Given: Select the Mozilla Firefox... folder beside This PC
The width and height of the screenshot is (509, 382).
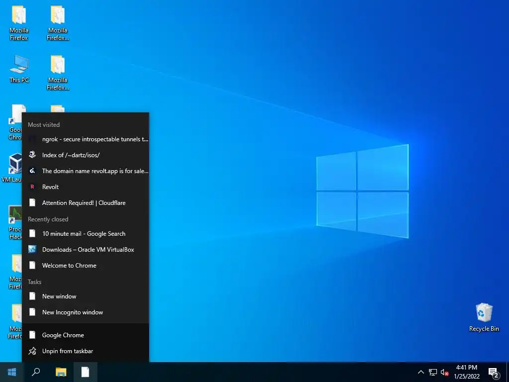Looking at the screenshot, I should [x=58, y=73].
